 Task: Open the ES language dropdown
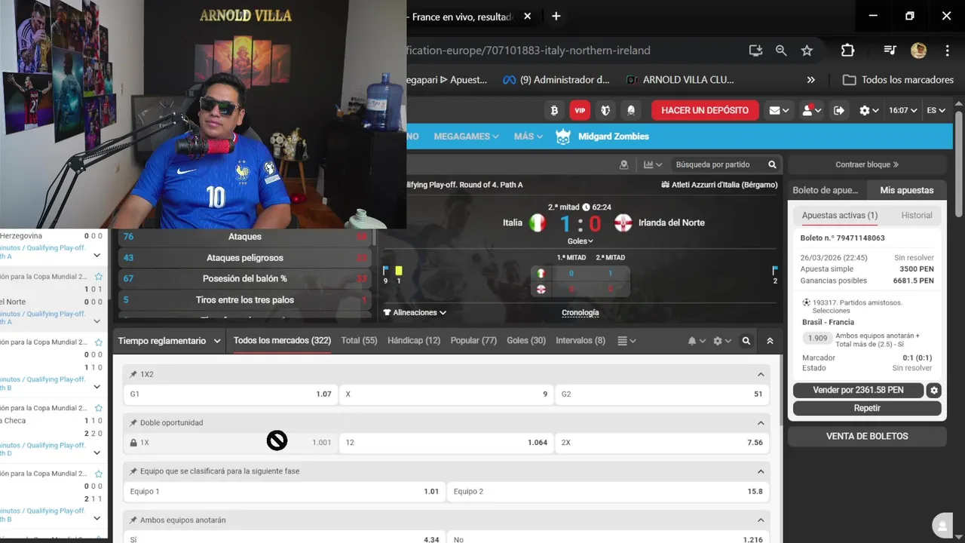(936, 110)
